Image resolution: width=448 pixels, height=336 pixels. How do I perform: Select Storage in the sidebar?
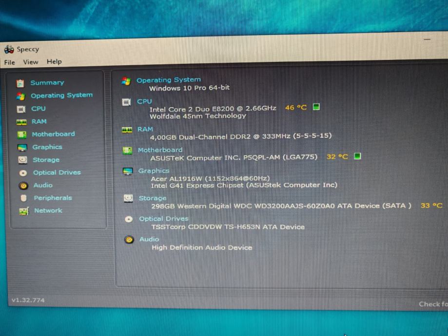(46, 160)
